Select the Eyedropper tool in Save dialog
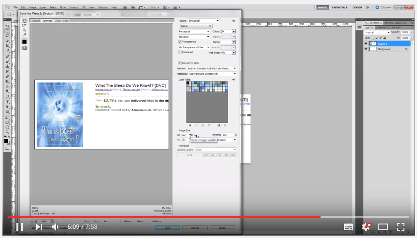The height and width of the screenshot is (238, 417). [24, 35]
